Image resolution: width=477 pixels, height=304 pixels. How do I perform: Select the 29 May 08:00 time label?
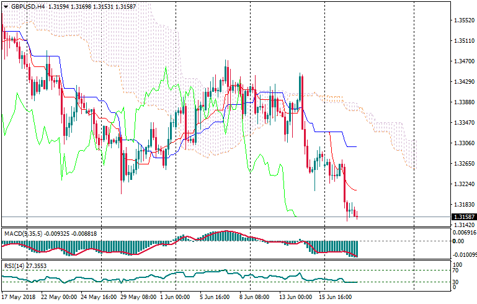138,297
